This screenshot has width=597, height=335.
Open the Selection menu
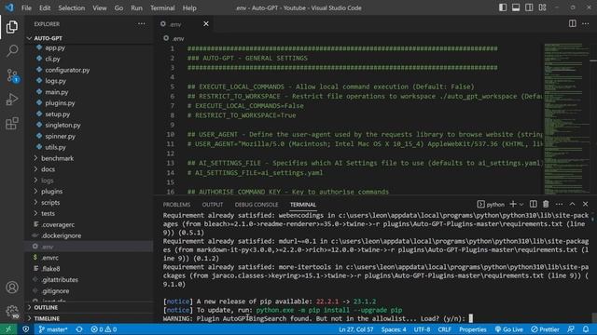click(71, 7)
